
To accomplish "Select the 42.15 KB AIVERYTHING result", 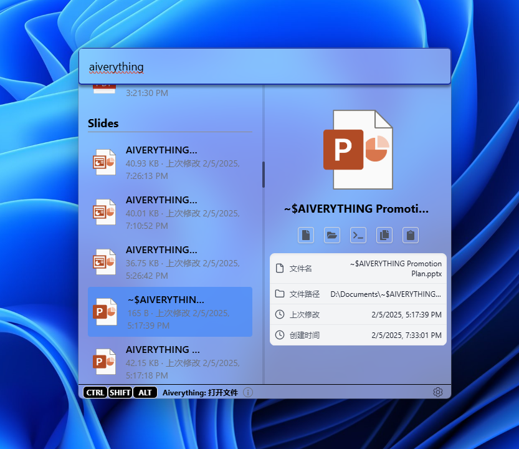I will pyautogui.click(x=170, y=362).
